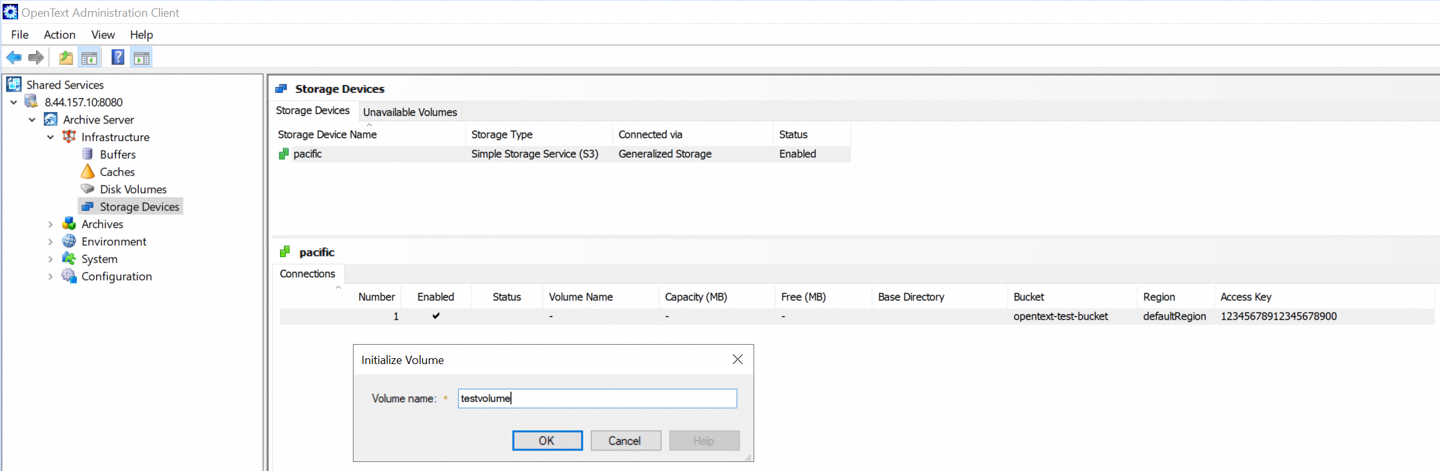The height and width of the screenshot is (471, 1440).
Task: Sort connections by the Region column
Action: point(1175,297)
